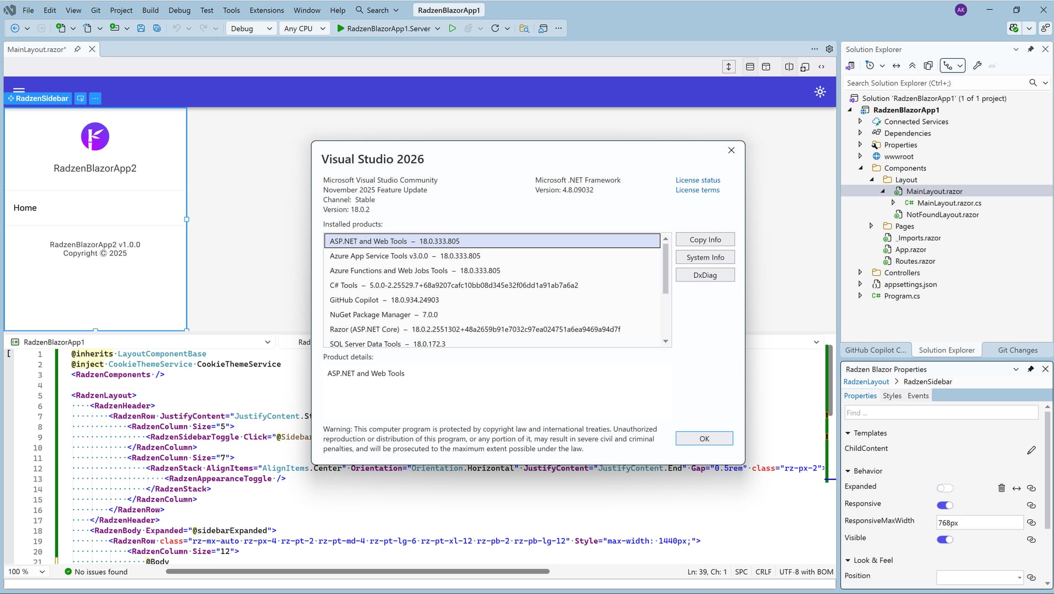The image size is (1054, 594).
Task: Open settings gear beside editor tab strip
Action: pos(829,49)
